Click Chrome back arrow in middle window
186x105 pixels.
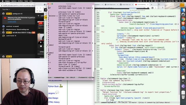coord(37,8)
